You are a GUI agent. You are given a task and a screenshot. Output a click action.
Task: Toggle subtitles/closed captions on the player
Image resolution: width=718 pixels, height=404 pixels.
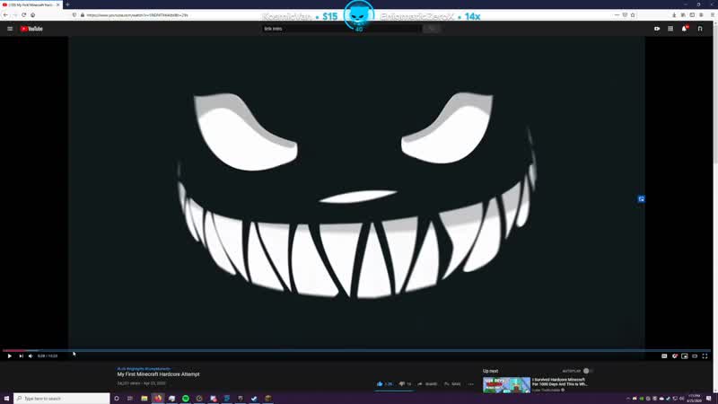pyautogui.click(x=664, y=356)
